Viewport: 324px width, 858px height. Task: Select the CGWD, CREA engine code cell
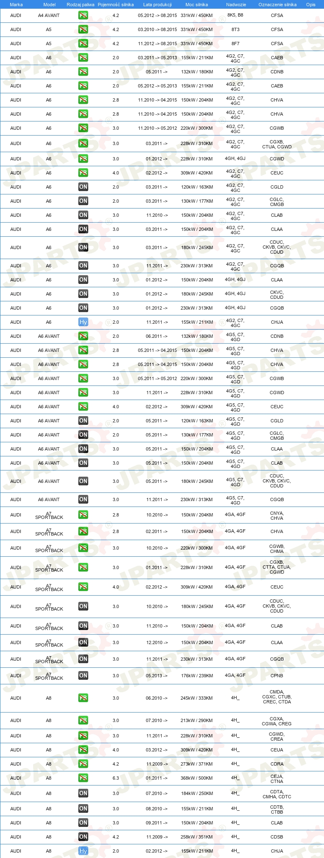tap(277, 737)
